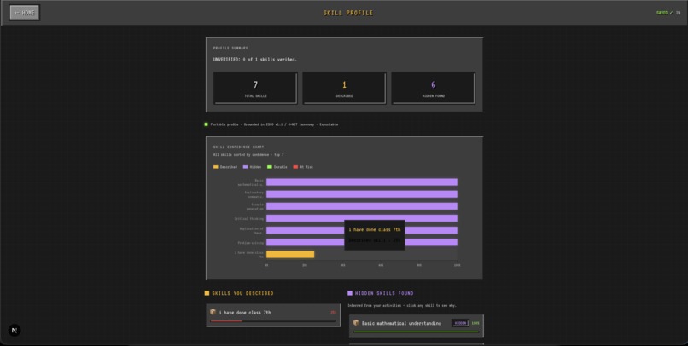Select the Total Skills stat card
Screen dimensions: 688x346
click(255, 88)
